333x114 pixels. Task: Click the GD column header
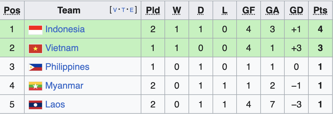tap(296, 11)
